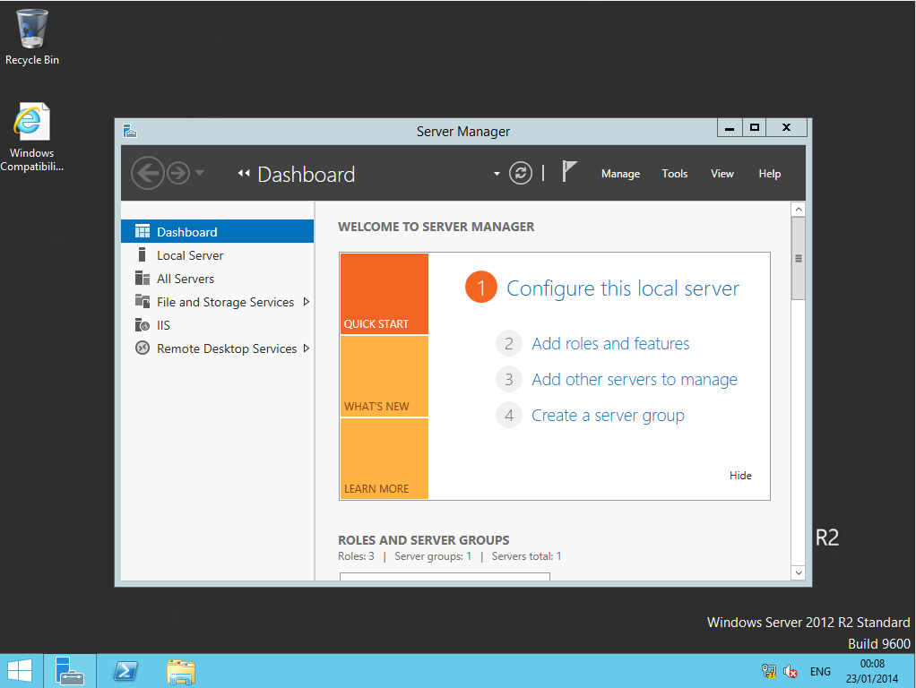916x688 pixels.
Task: Click the IIS role icon
Action: [x=142, y=324]
